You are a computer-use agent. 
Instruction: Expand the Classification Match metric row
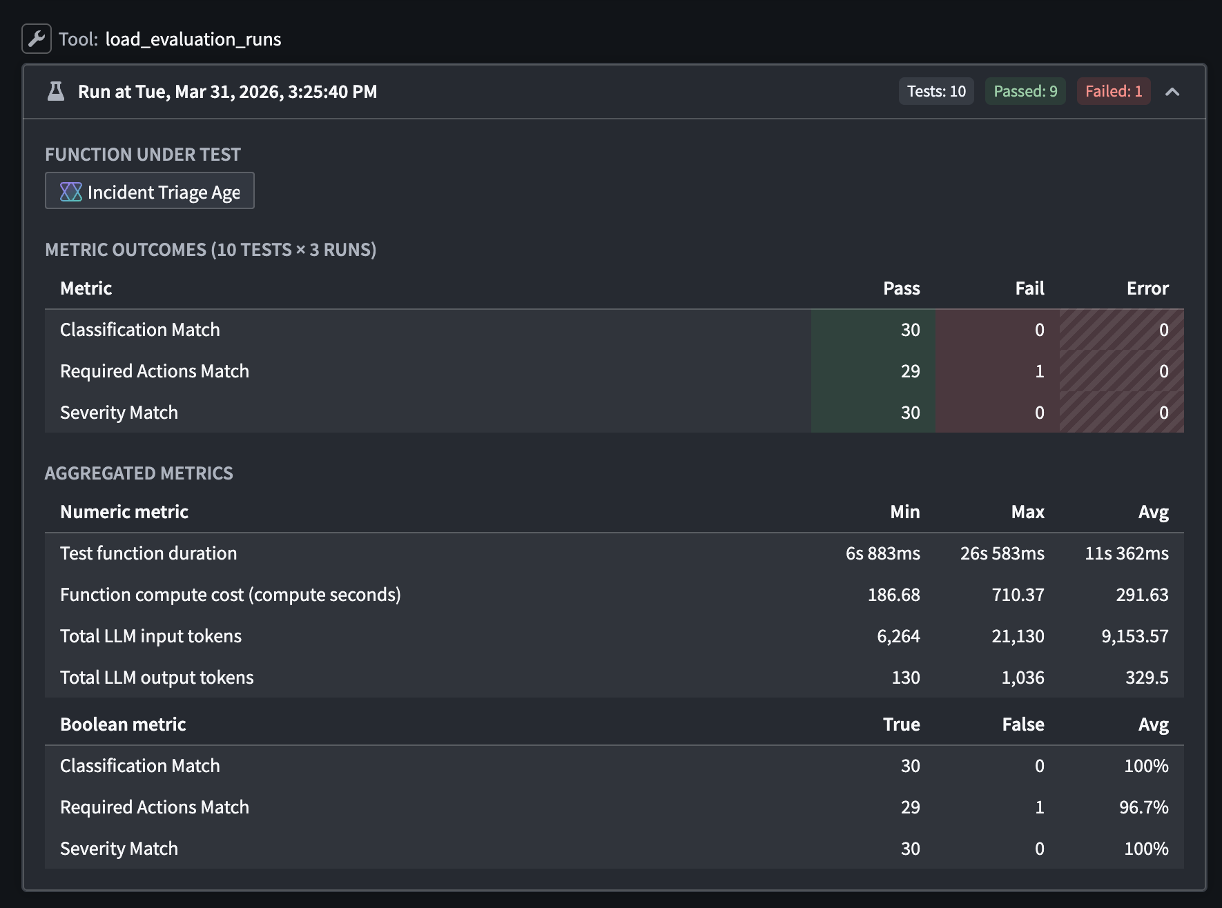(139, 329)
